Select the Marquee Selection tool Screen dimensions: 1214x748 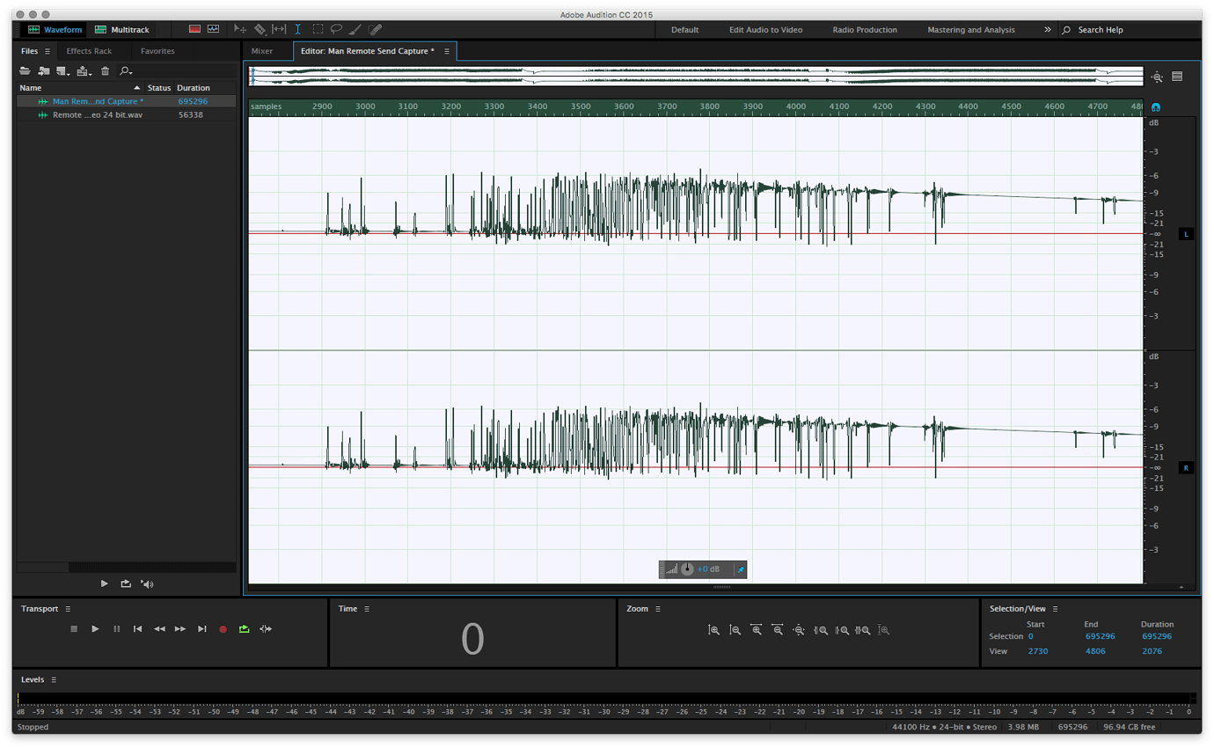(x=317, y=29)
